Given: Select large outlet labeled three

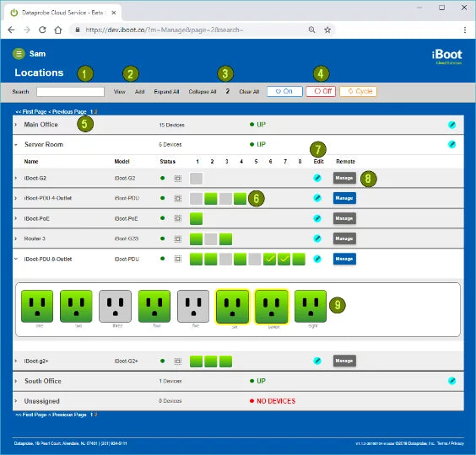Looking at the screenshot, I should pyautogui.click(x=115, y=306).
